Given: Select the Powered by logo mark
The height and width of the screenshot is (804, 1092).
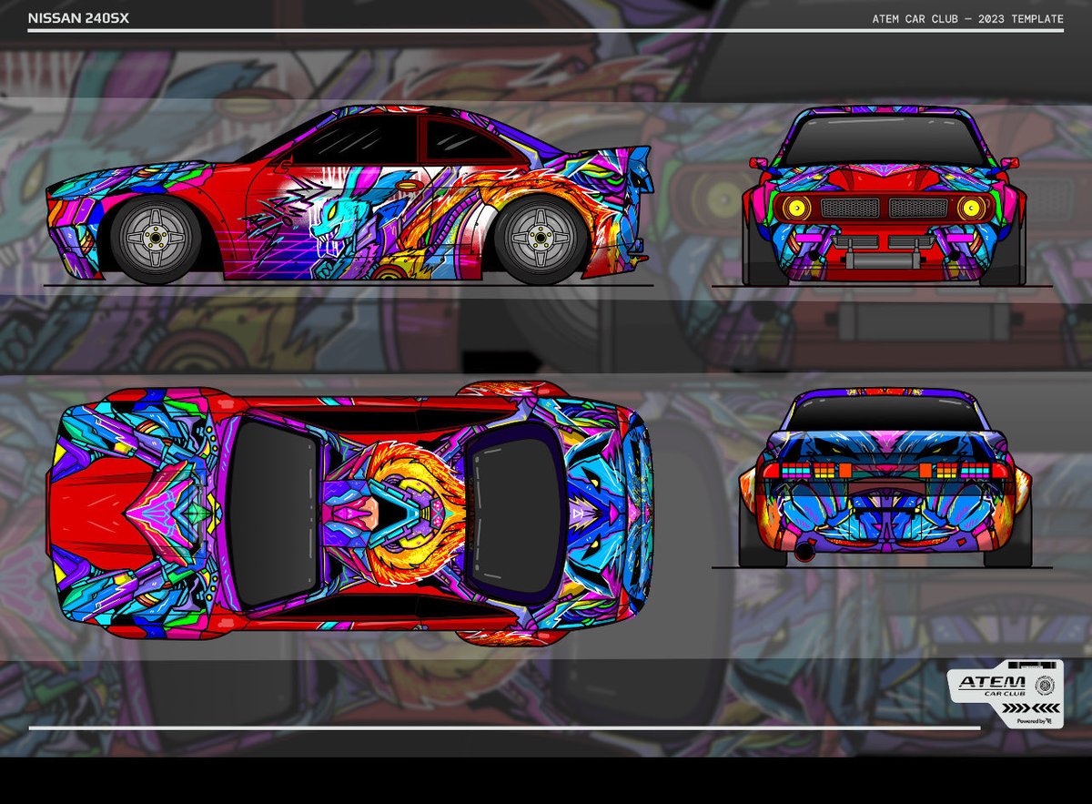Looking at the screenshot, I should coord(1049,721).
